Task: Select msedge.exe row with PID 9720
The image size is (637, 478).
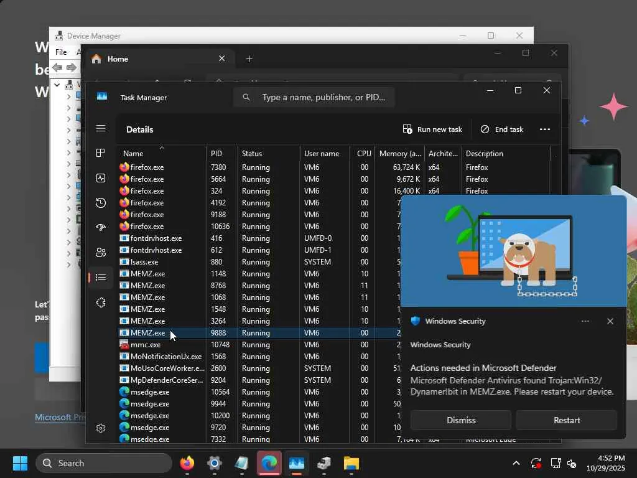Action: coord(259,428)
